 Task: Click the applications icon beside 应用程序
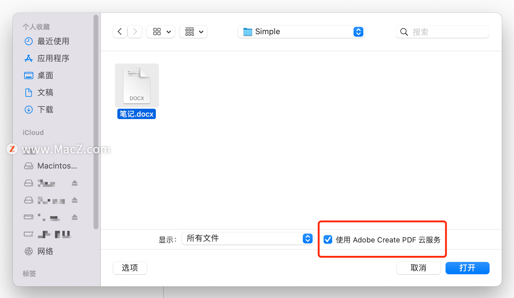point(28,58)
